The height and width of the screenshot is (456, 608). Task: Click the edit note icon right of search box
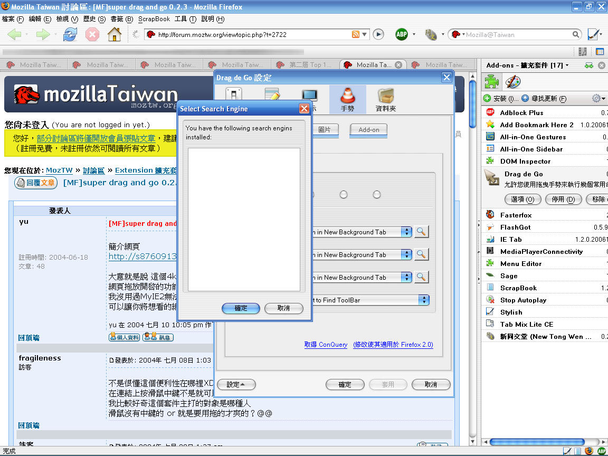point(593,34)
